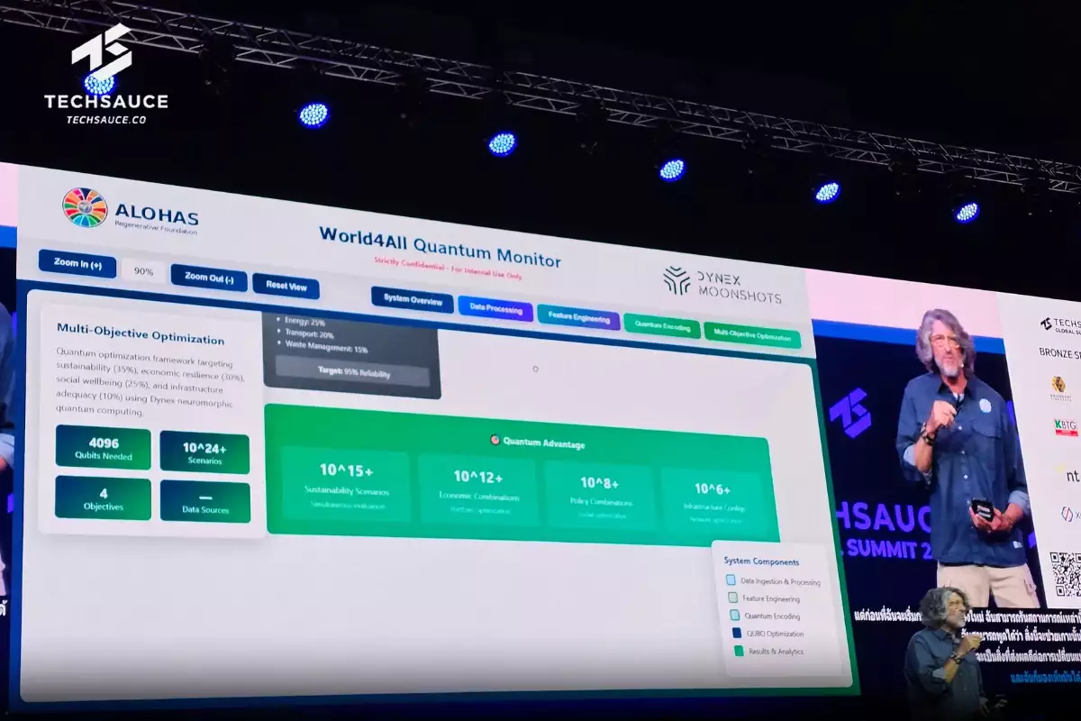The width and height of the screenshot is (1081, 721).
Task: Click the "System Components" heading
Action: coord(762,561)
